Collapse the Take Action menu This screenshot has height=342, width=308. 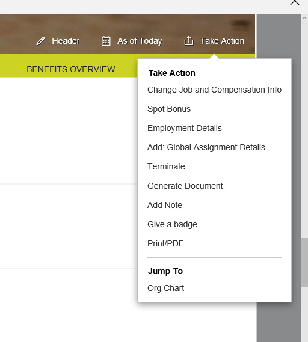coord(222,41)
